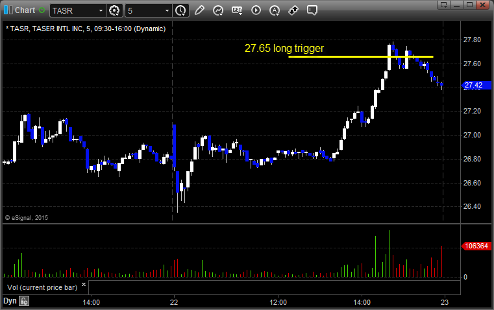Screen dimensions: 494x310
Task: Click the 27.80 price axis label
Action: pos(472,40)
